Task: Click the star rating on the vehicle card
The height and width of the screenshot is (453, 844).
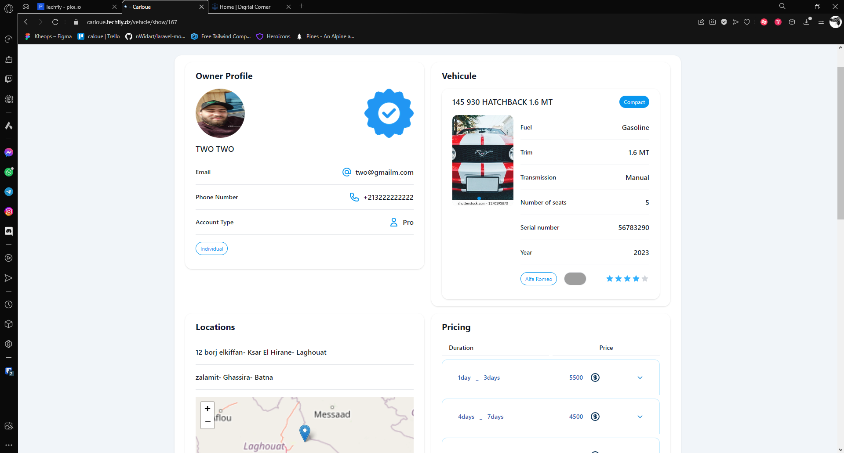Action: pos(627,279)
